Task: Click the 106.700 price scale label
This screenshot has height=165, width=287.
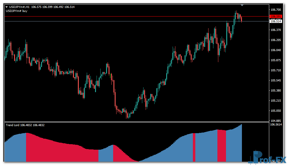Action: [276, 10]
